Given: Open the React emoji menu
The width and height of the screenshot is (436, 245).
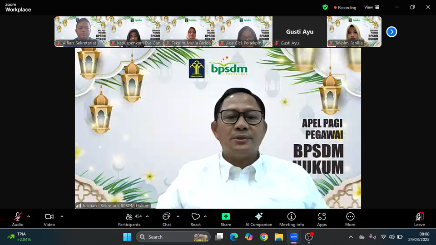Looking at the screenshot, I should click(195, 220).
